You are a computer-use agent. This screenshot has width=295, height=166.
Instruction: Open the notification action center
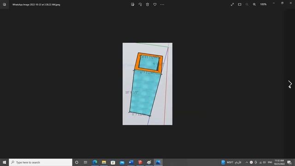289,162
